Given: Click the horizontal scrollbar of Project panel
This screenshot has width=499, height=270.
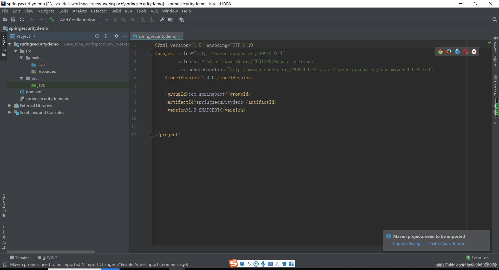Looking at the screenshot, I should [x=51, y=252].
